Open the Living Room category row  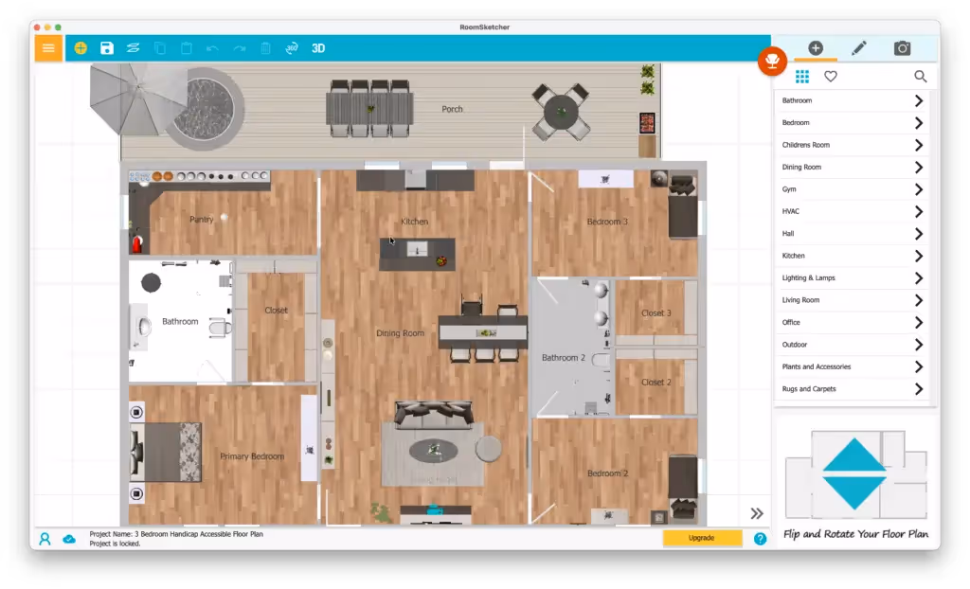point(853,301)
